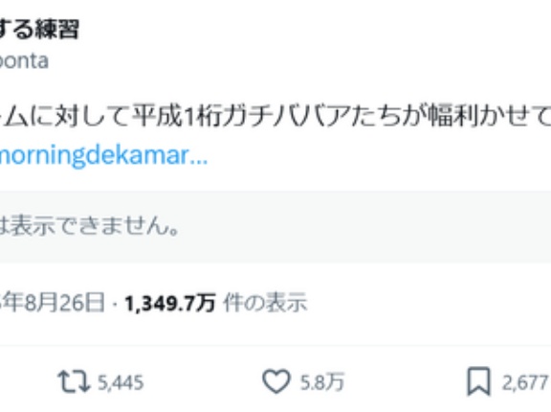Open the morningdekamar… link
Screen dimensions: 551x412
[103, 155]
